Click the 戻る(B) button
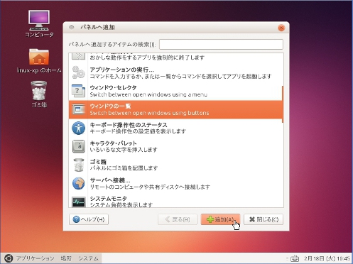The height and width of the screenshot is (264, 353). (178, 219)
